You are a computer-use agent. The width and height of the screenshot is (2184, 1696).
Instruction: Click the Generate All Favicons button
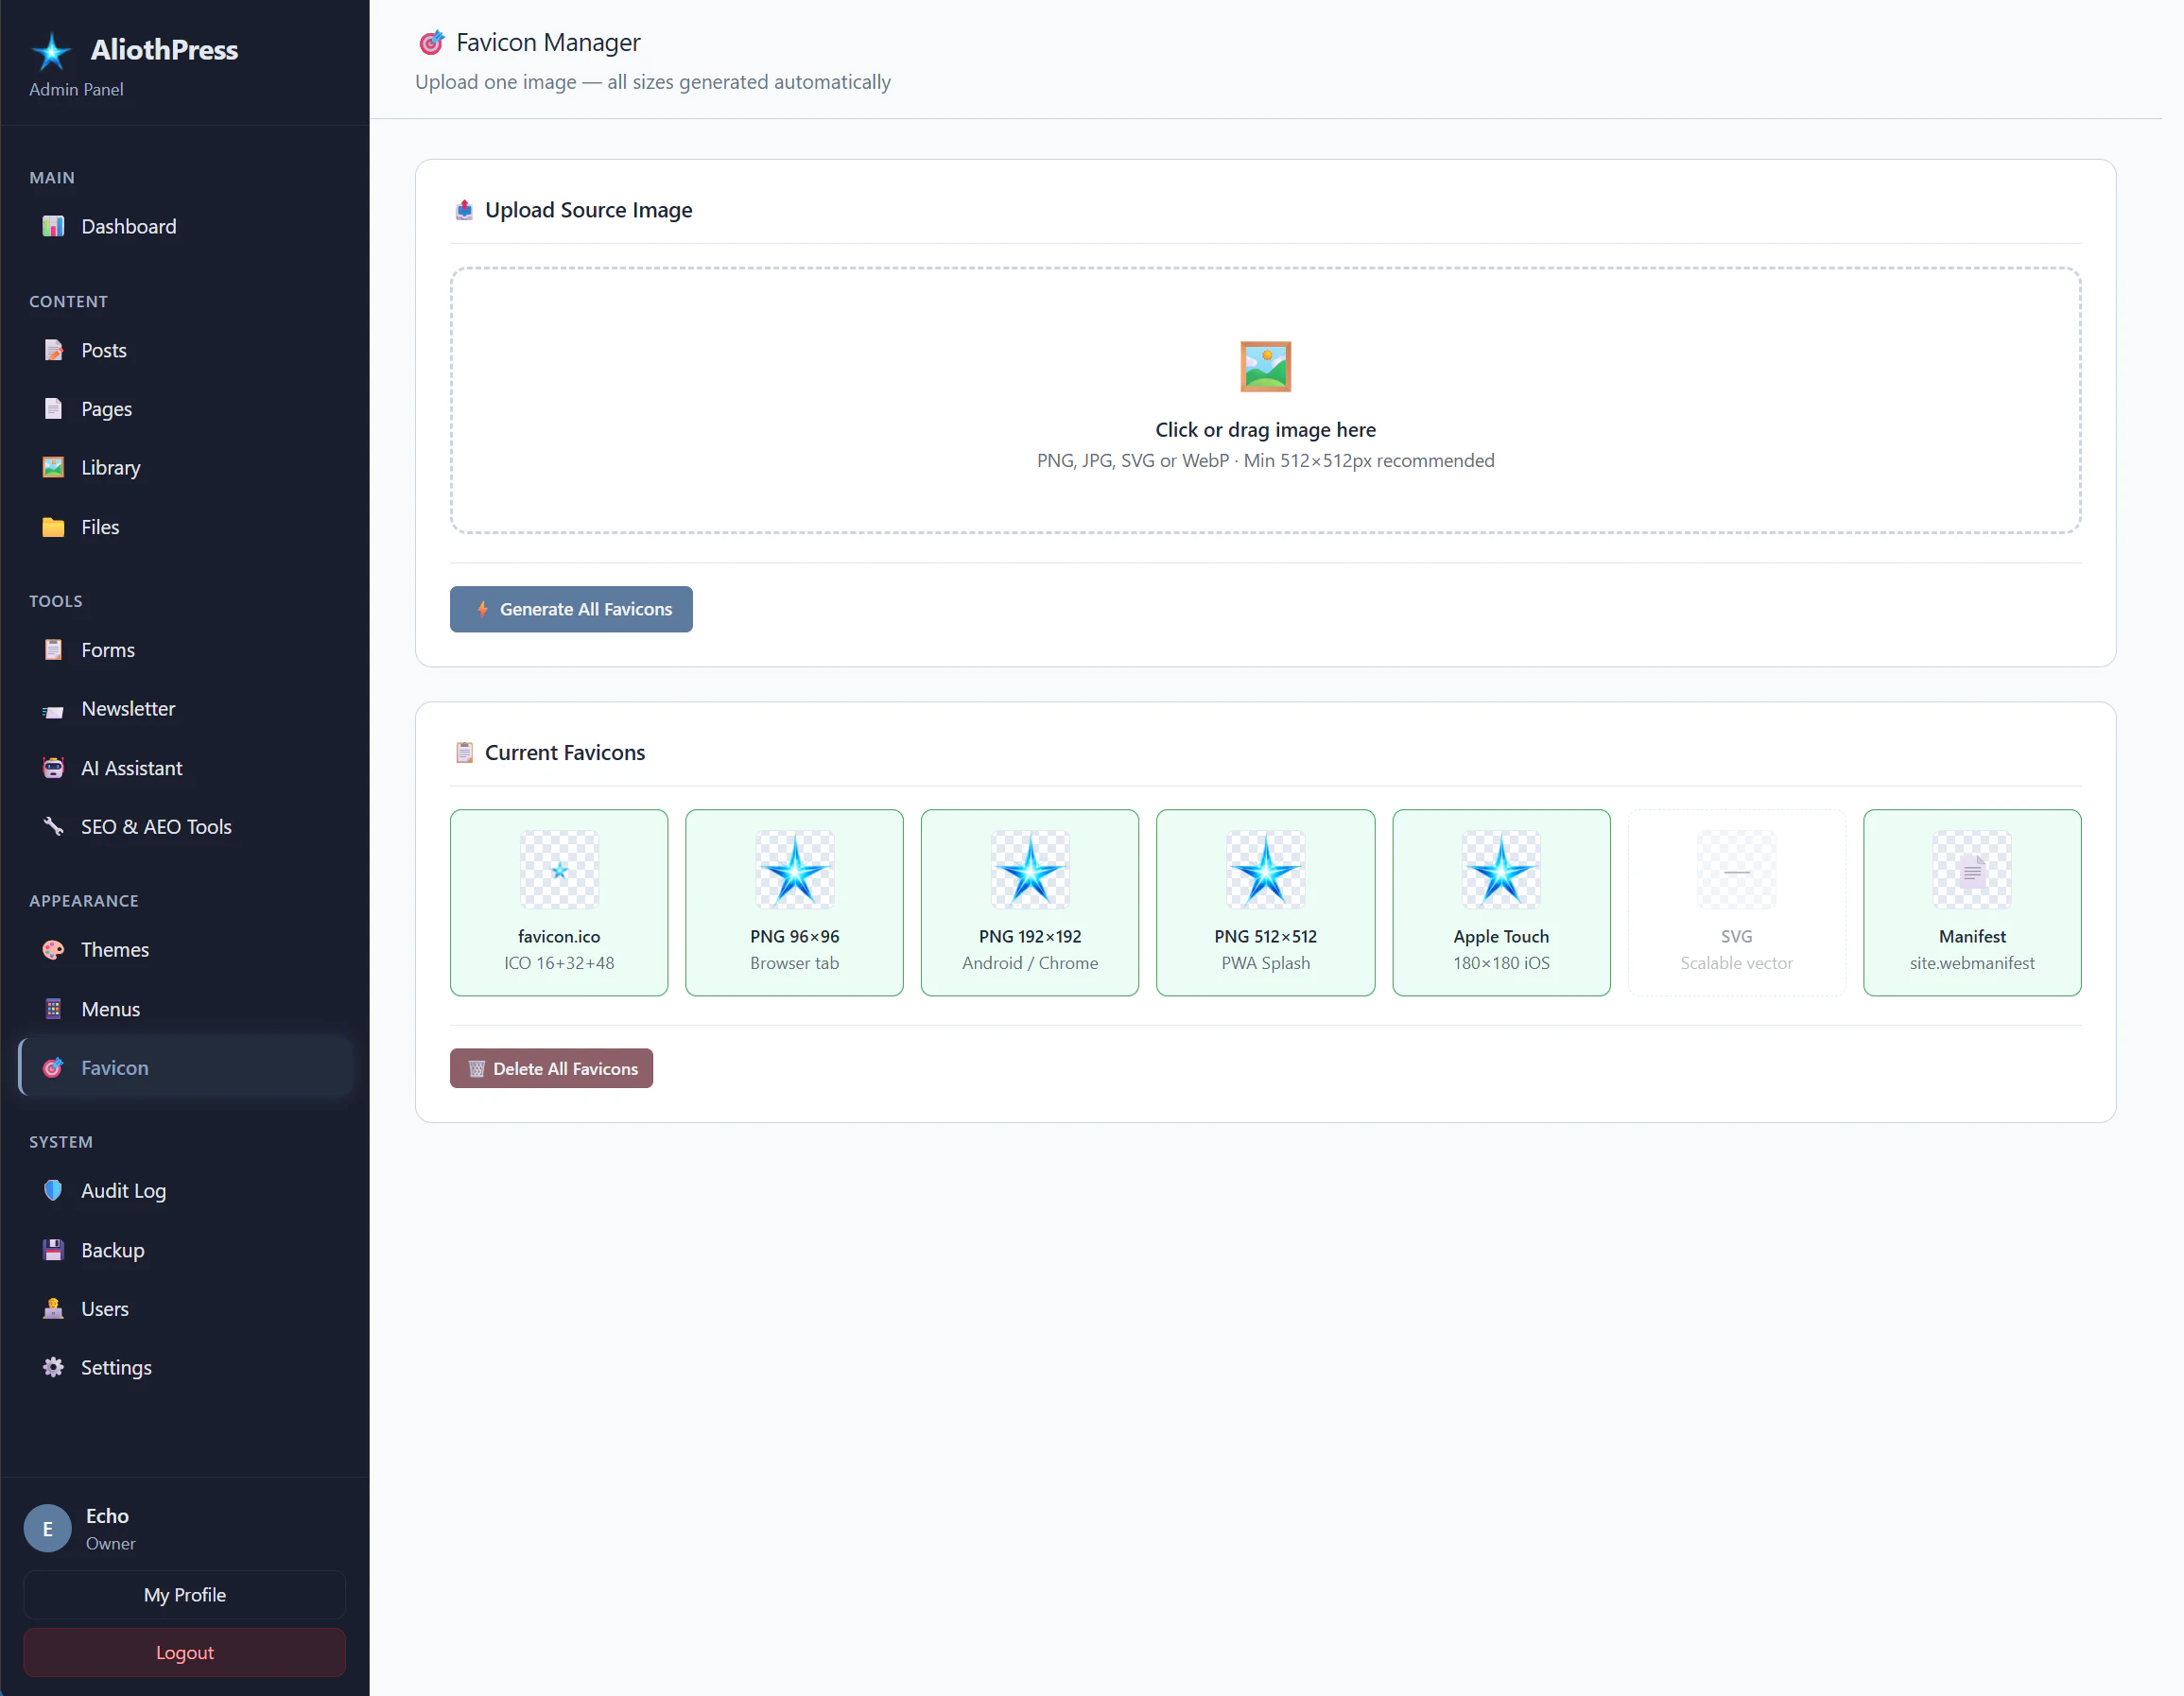[x=571, y=609]
